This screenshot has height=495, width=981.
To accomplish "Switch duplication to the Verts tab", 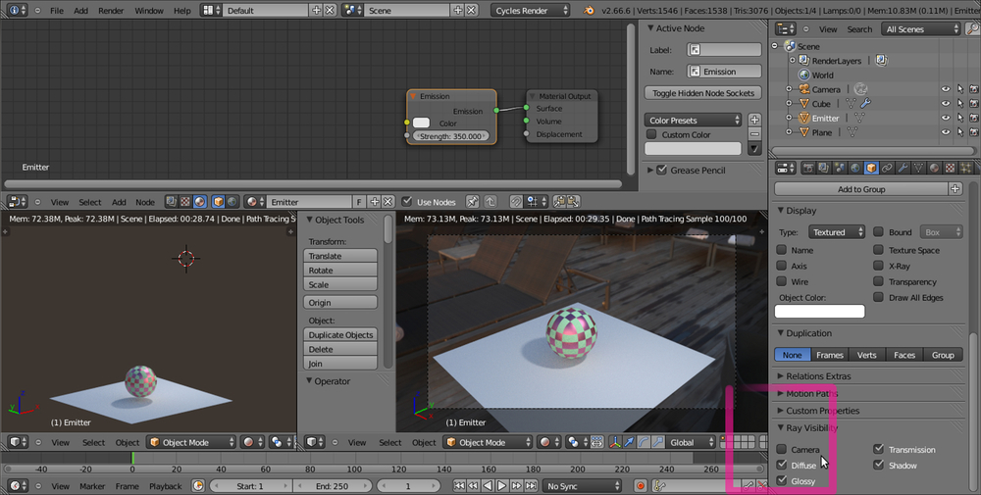I will pos(867,355).
